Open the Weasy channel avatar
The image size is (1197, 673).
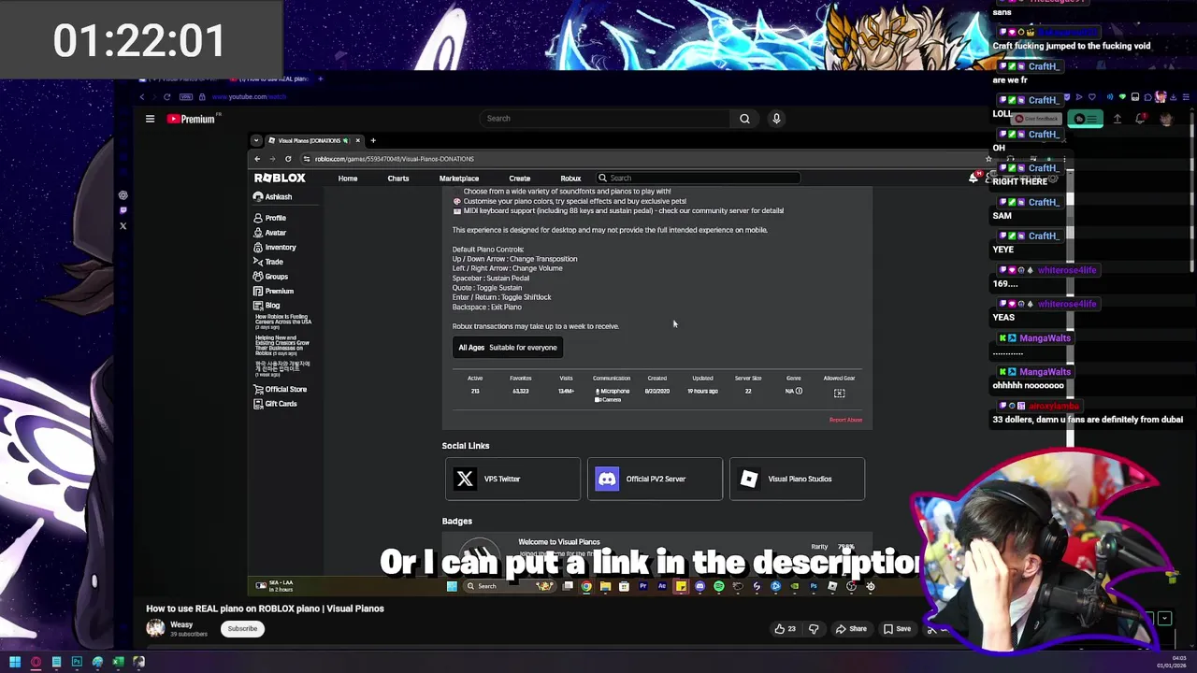pyautogui.click(x=155, y=629)
